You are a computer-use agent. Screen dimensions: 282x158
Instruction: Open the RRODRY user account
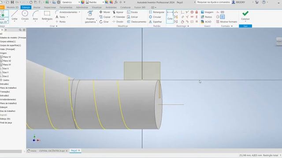pyautogui.click(x=238, y=2)
